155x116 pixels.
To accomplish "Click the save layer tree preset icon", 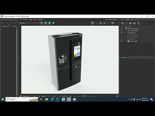I will [x=130, y=23].
